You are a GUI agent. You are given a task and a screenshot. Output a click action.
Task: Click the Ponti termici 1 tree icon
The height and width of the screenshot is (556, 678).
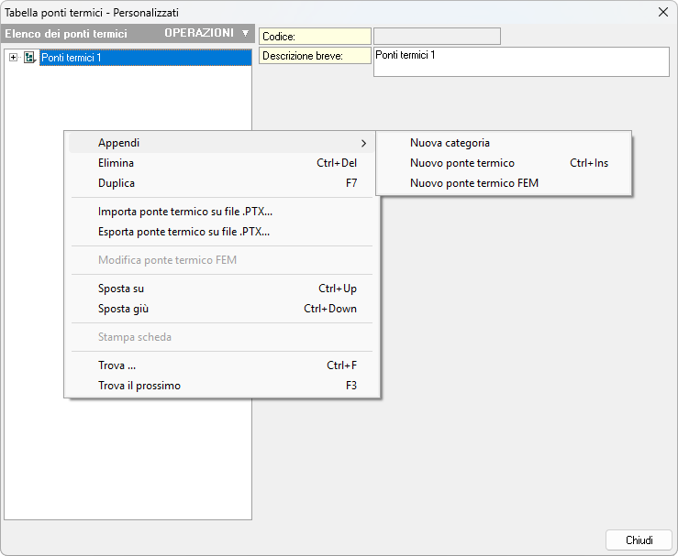29,58
